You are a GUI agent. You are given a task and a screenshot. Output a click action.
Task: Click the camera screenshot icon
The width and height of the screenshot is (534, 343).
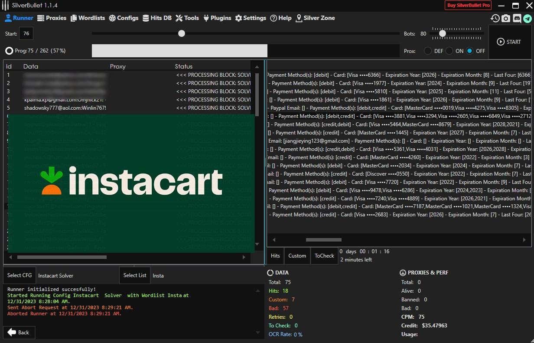click(x=506, y=18)
